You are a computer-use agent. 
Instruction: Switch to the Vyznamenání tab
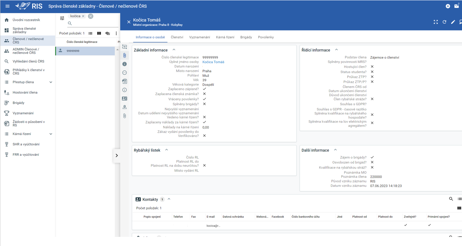(200, 37)
